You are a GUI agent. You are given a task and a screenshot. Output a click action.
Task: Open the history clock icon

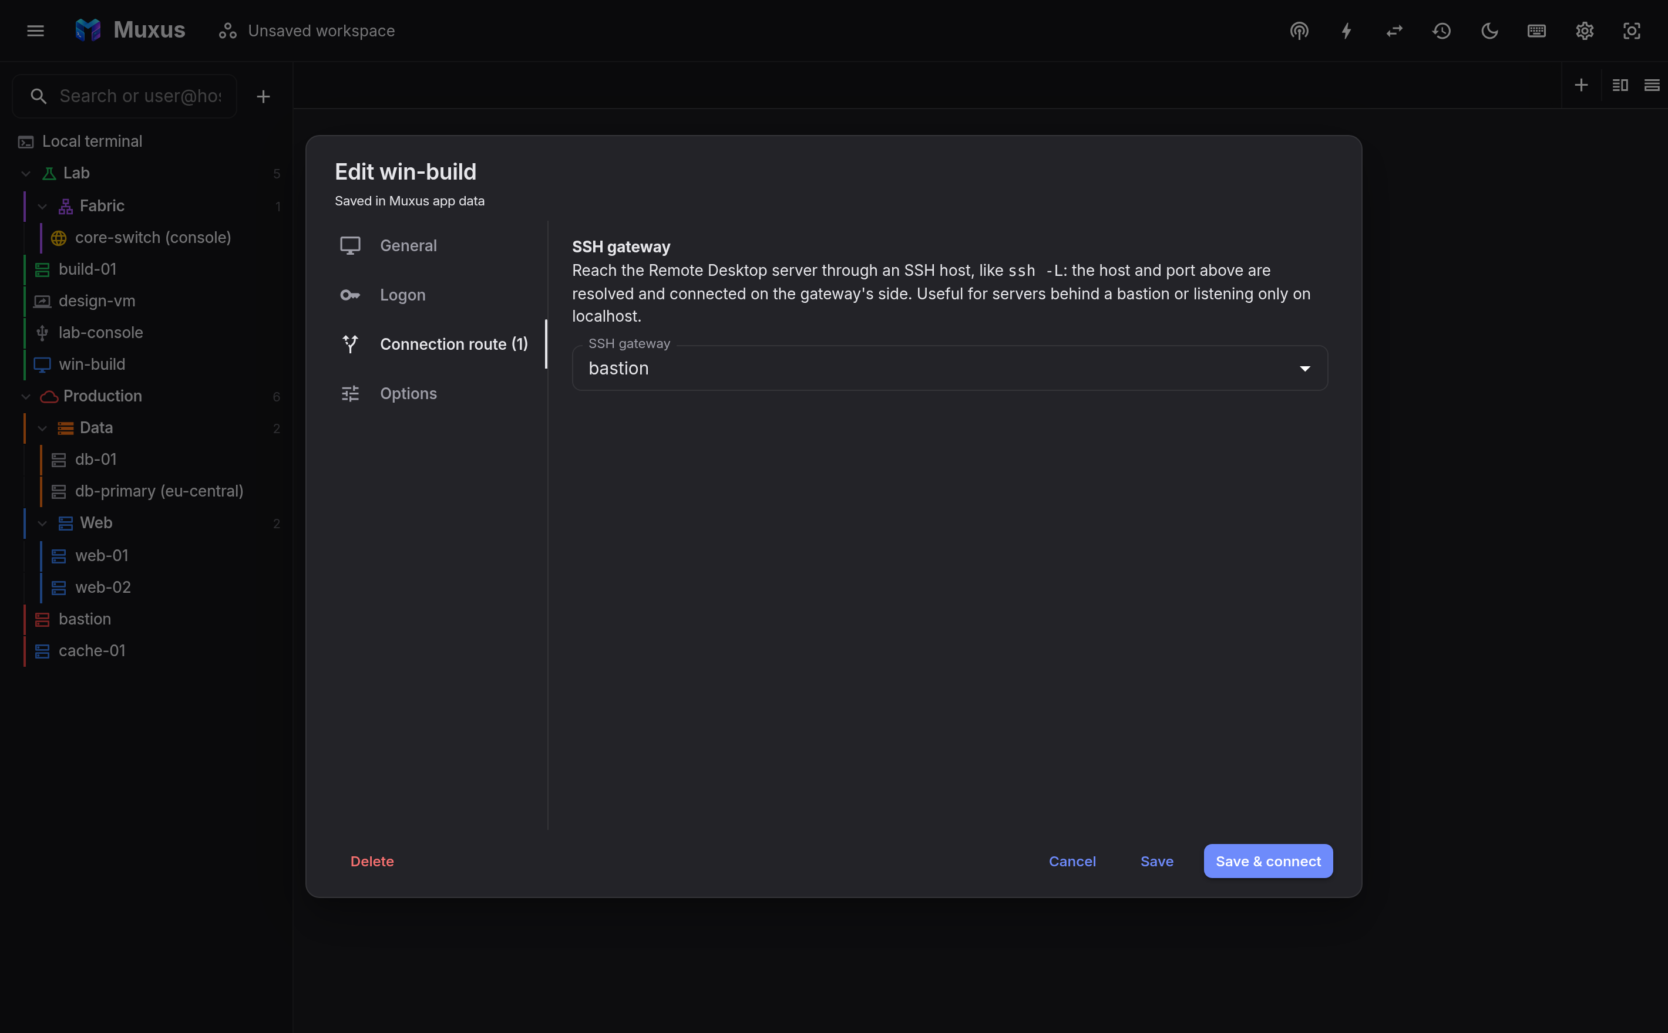tap(1442, 31)
